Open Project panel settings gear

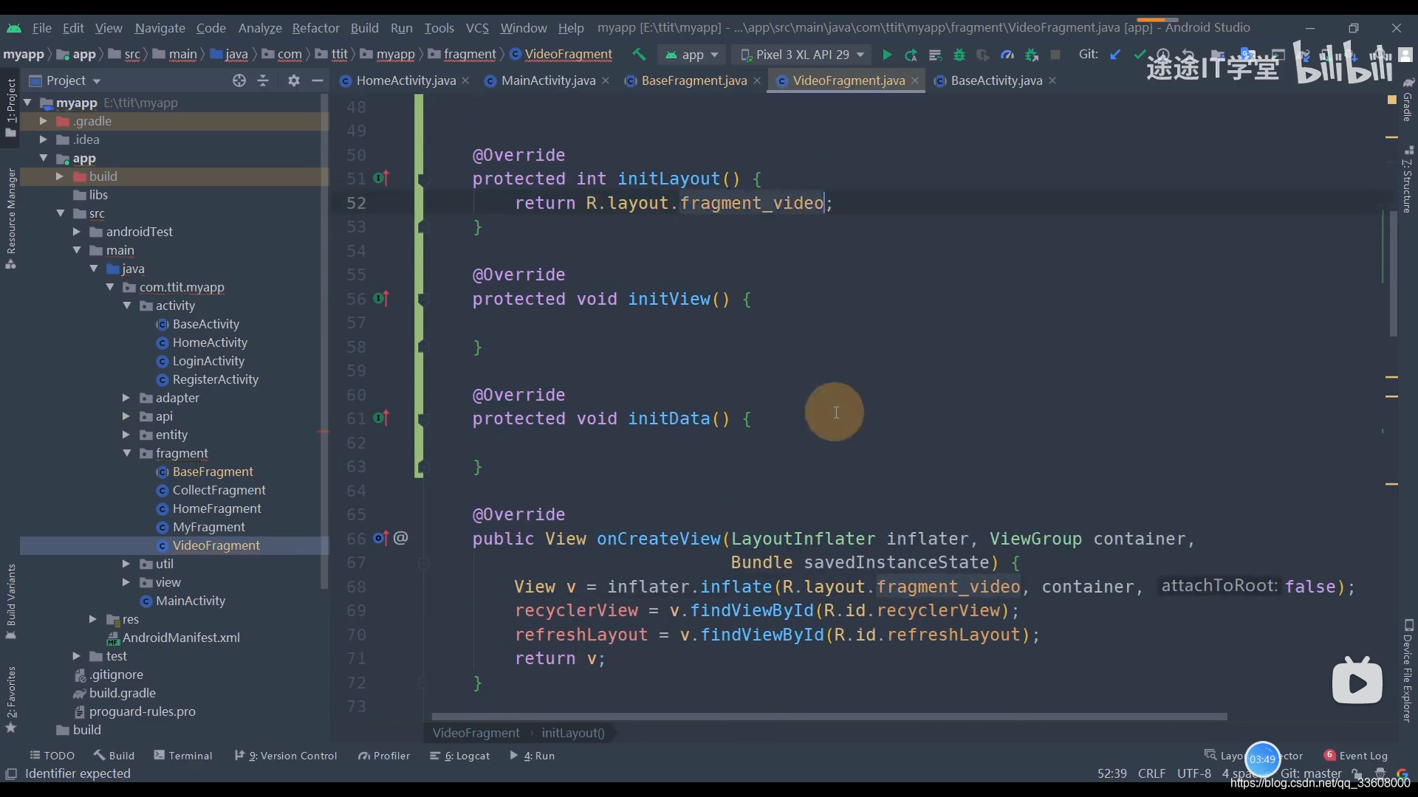(294, 80)
